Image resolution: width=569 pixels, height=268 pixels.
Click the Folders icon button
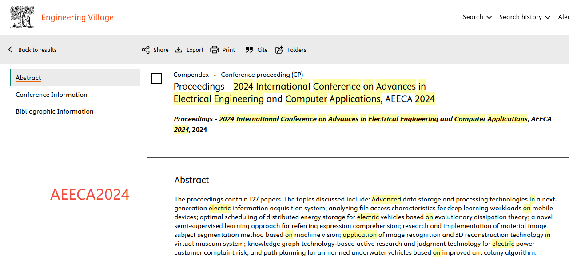coord(279,50)
